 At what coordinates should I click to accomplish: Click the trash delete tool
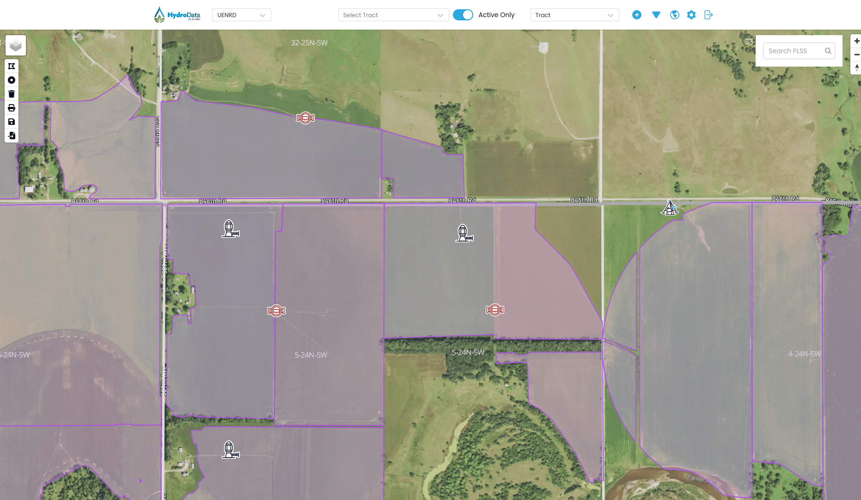pos(12,94)
